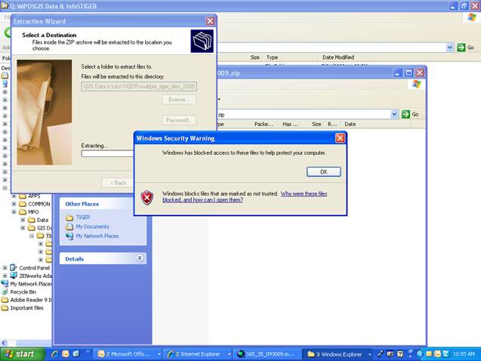Launch Internet Explorer from Quick Launch

click(55, 354)
